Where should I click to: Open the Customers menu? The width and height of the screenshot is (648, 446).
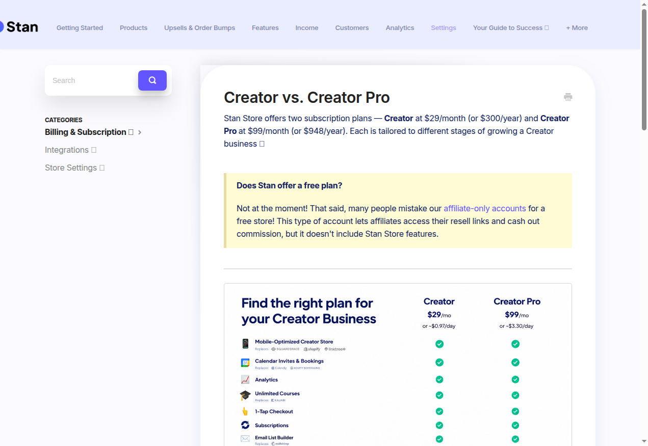pyautogui.click(x=352, y=28)
